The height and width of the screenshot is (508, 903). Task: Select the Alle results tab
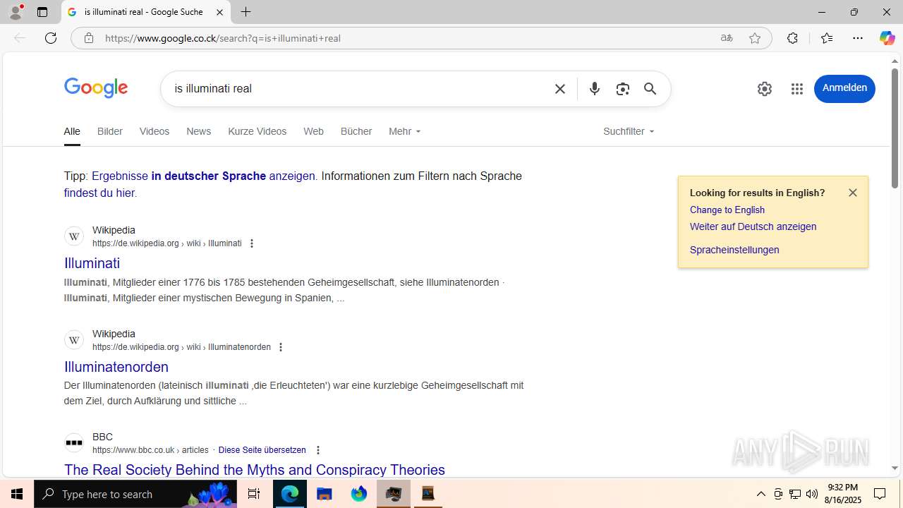[72, 131]
